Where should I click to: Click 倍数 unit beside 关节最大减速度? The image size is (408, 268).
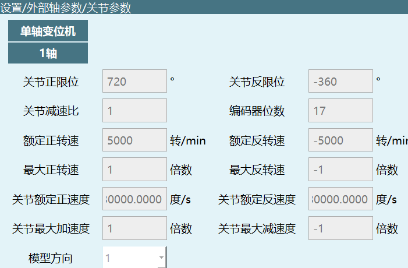point(387,228)
